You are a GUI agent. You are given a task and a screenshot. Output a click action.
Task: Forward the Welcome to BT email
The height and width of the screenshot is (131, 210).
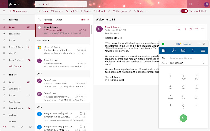[197, 29]
